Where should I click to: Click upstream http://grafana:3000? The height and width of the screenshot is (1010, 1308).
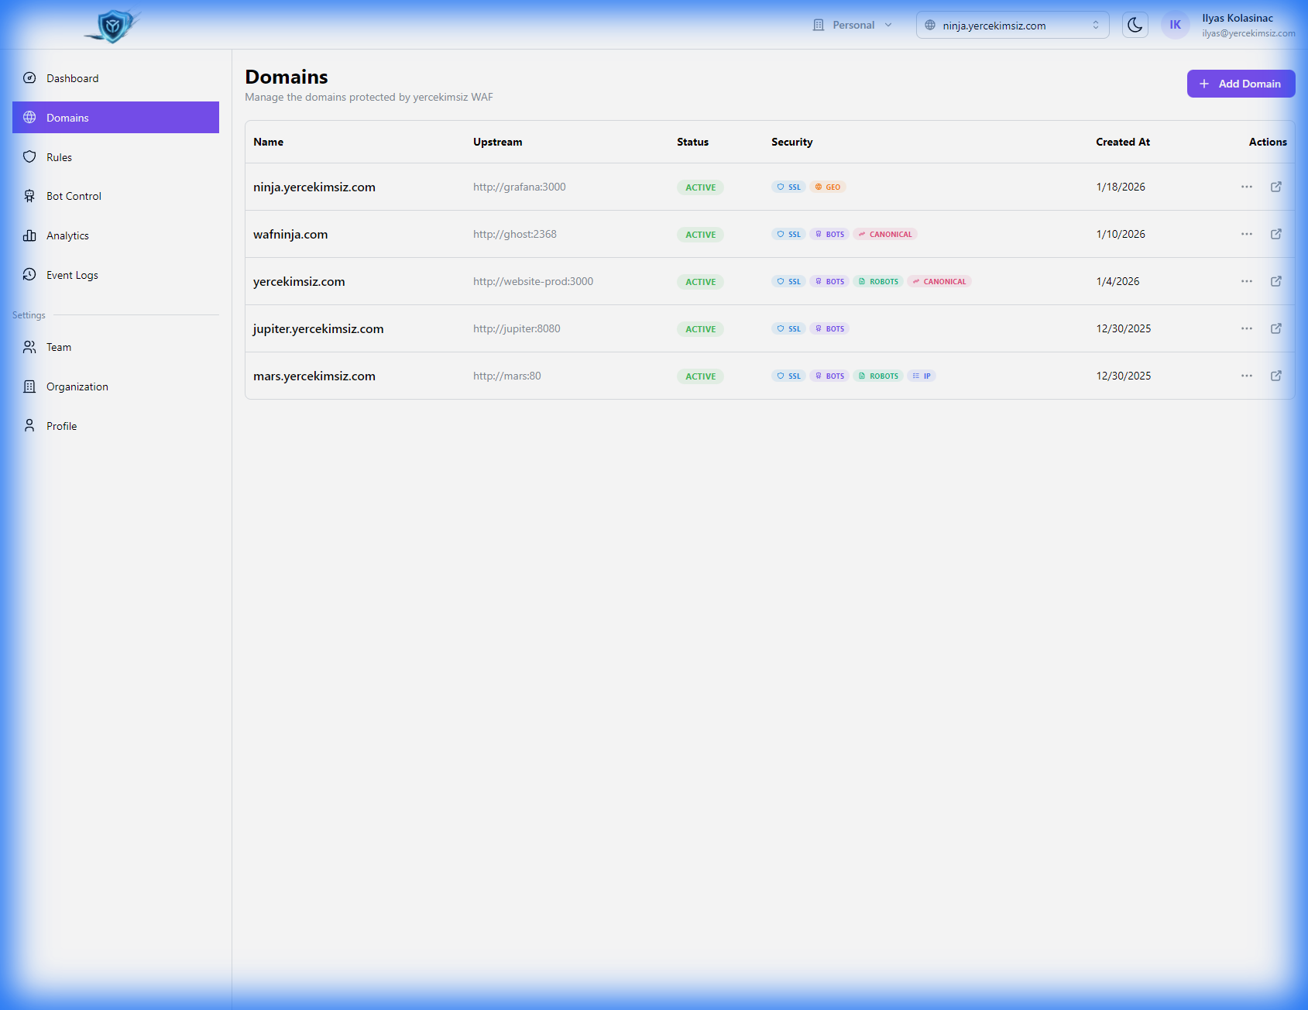point(520,187)
